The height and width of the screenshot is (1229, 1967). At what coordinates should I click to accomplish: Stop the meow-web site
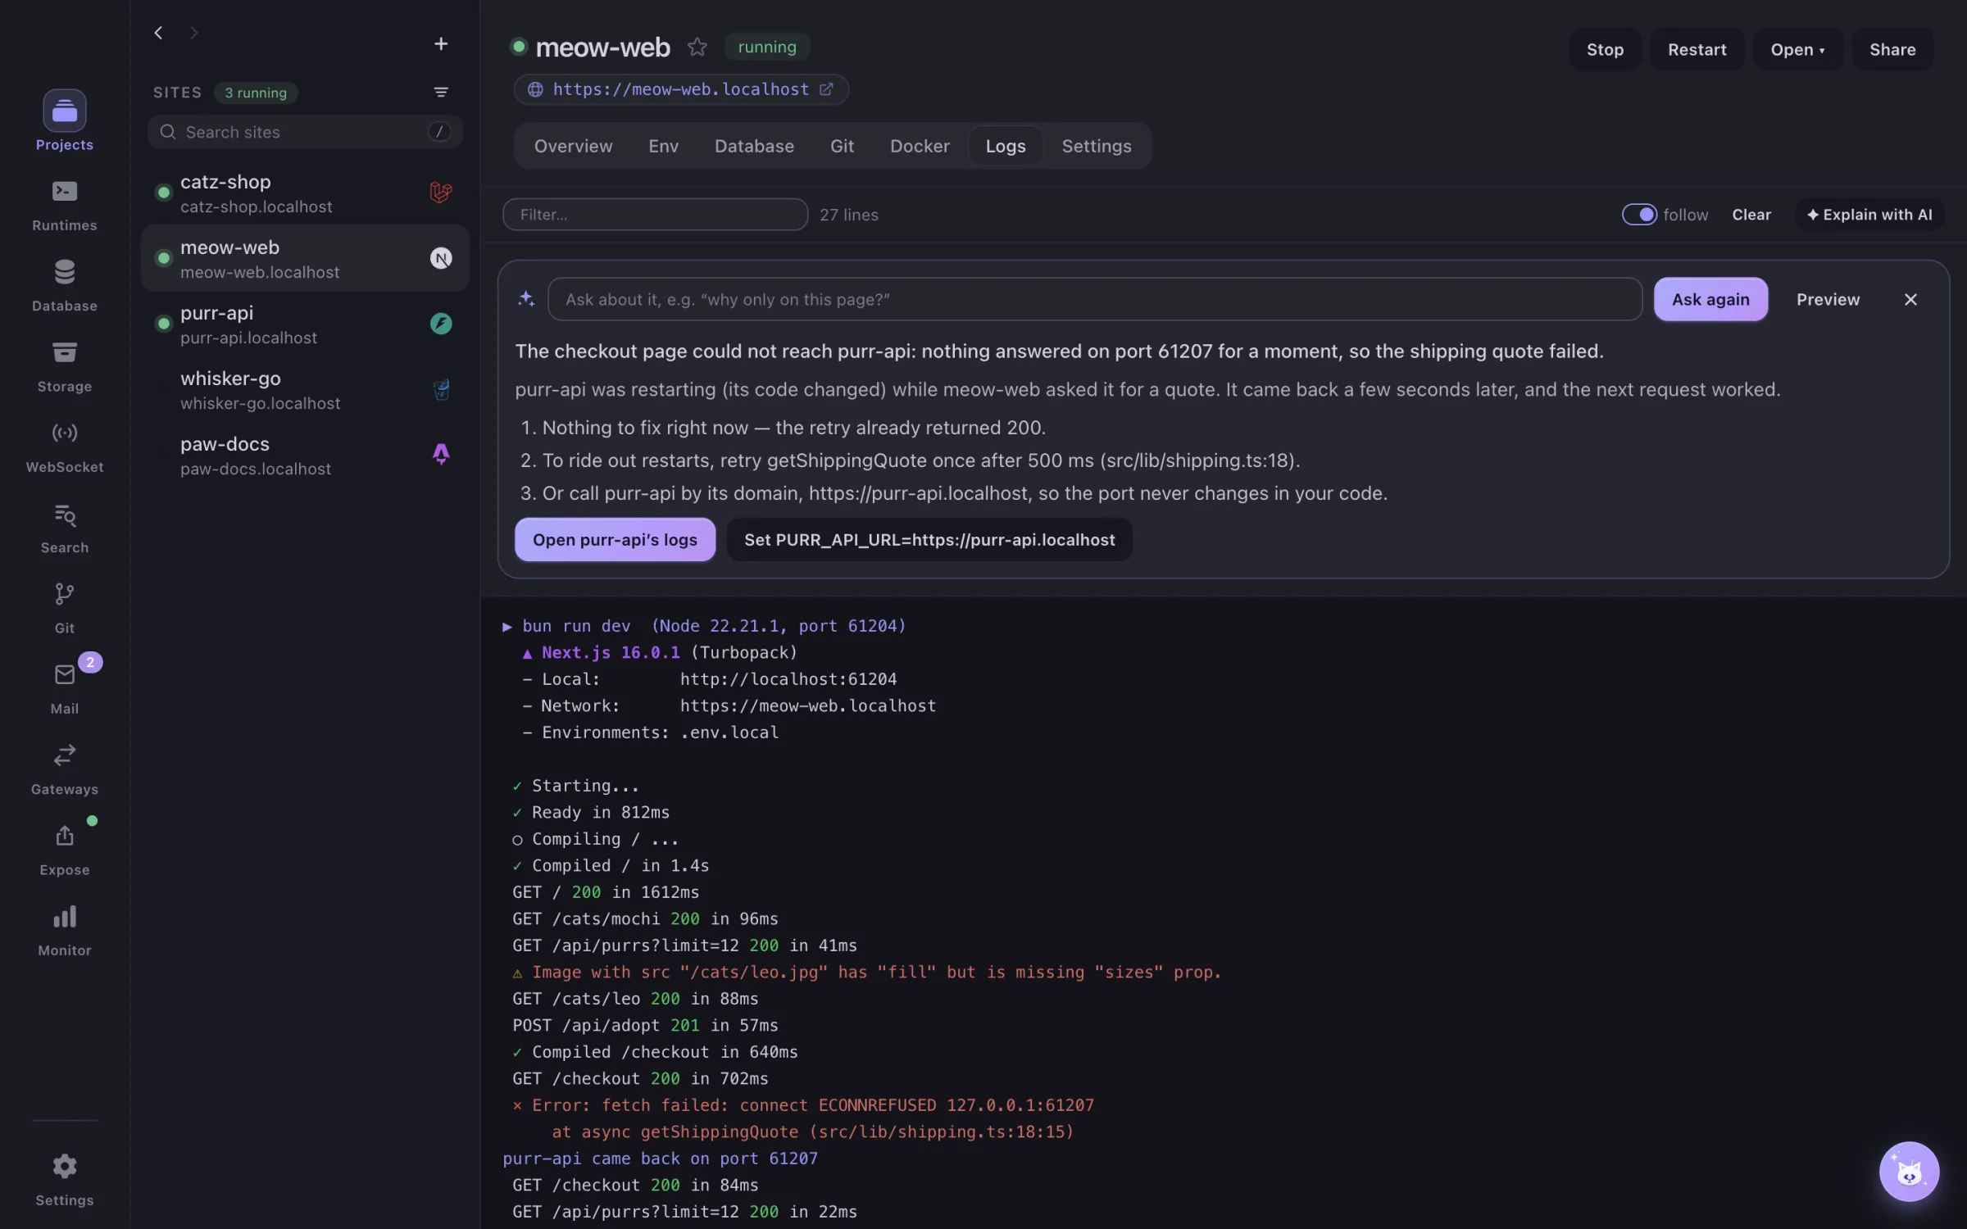click(1605, 49)
